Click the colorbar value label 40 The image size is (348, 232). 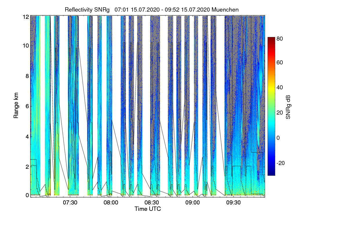pos(280,87)
